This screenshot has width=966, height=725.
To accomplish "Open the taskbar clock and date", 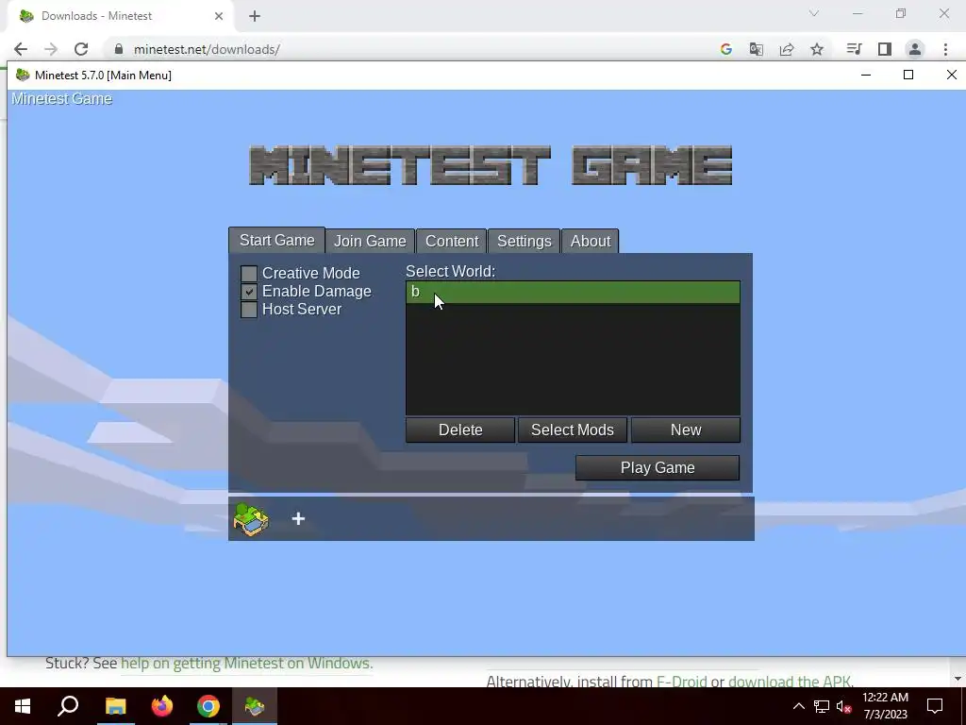I will (885, 706).
